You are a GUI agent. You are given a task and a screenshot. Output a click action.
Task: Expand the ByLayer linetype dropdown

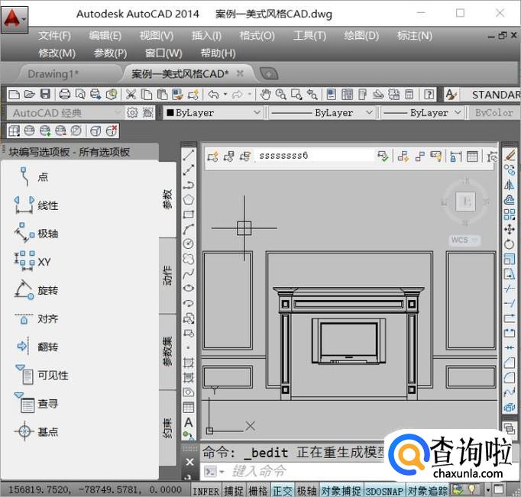click(322, 112)
